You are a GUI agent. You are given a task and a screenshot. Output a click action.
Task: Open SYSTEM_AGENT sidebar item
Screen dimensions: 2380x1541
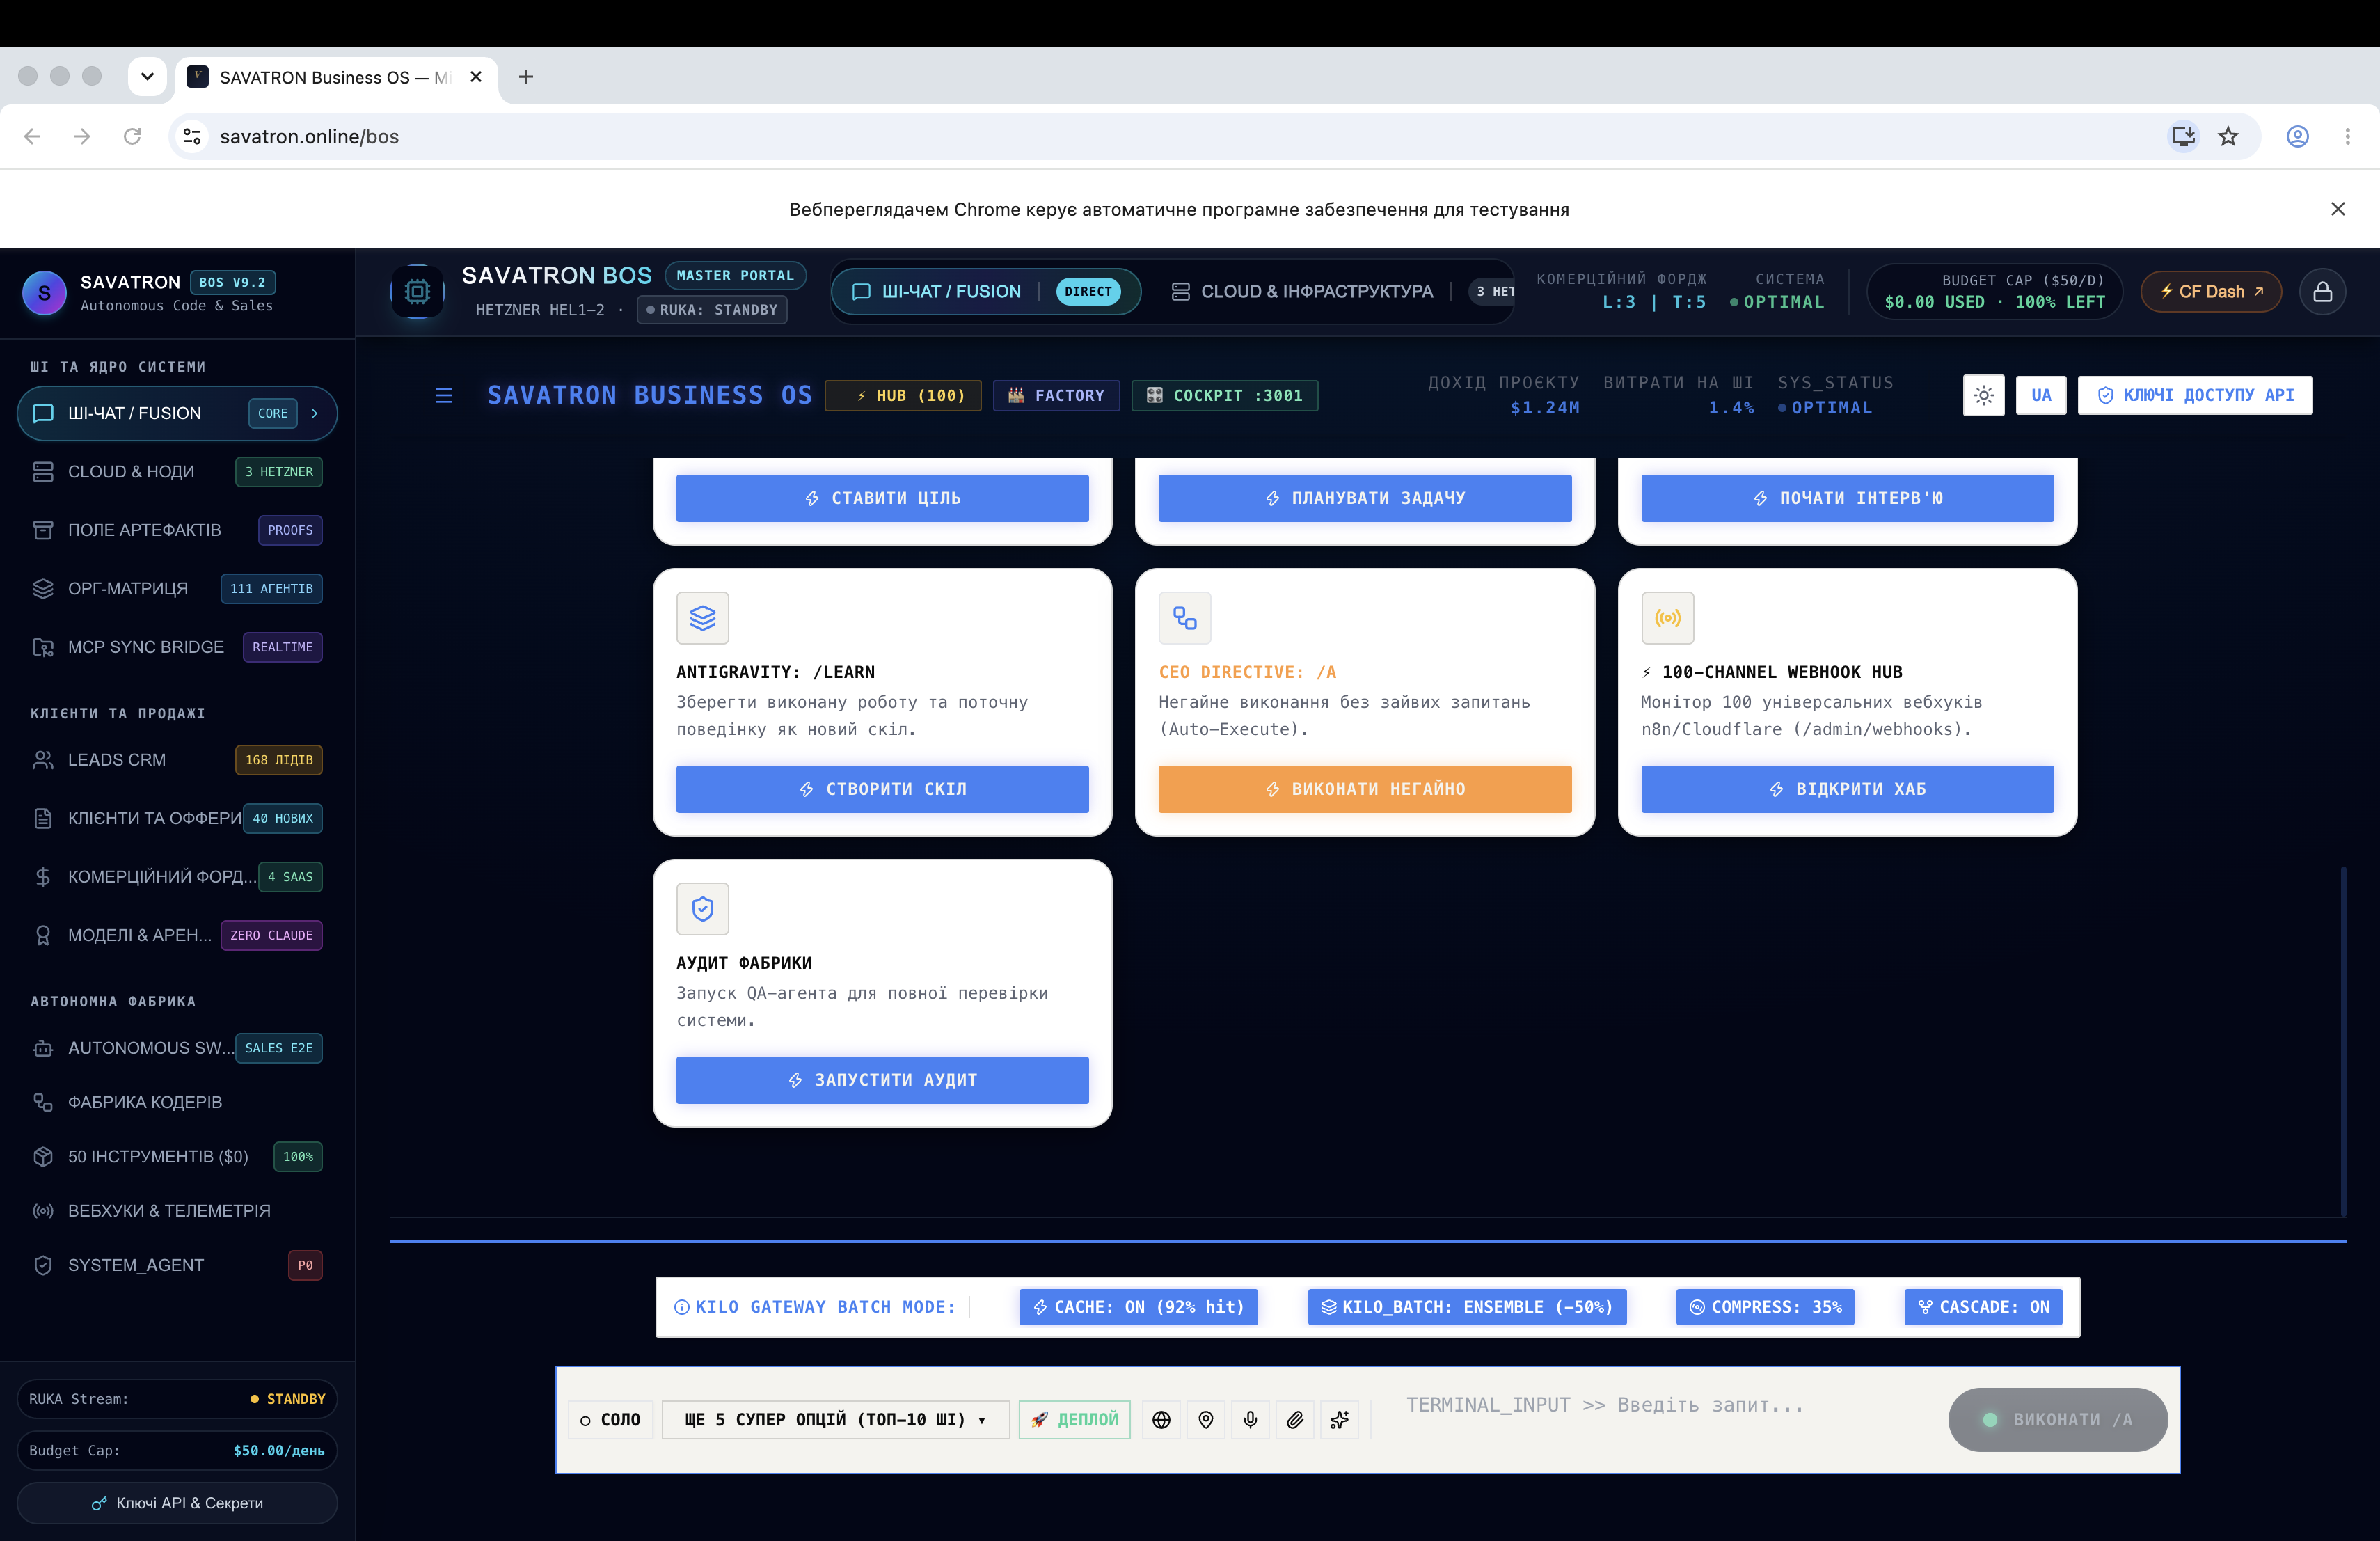(177, 1265)
